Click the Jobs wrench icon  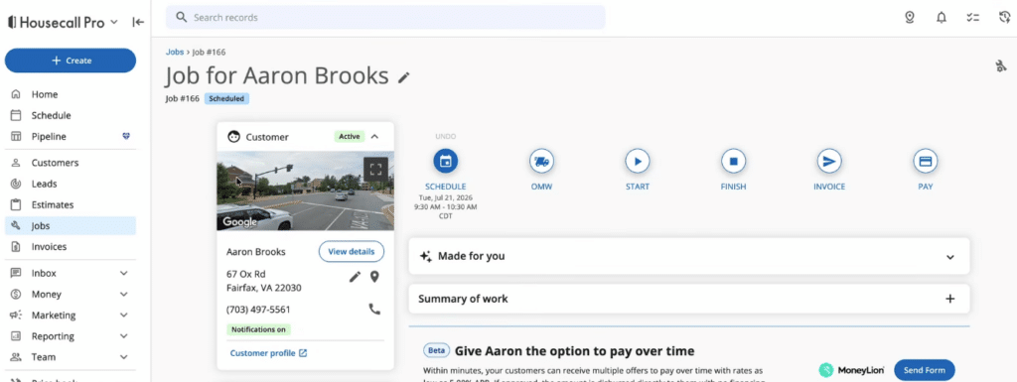(16, 226)
